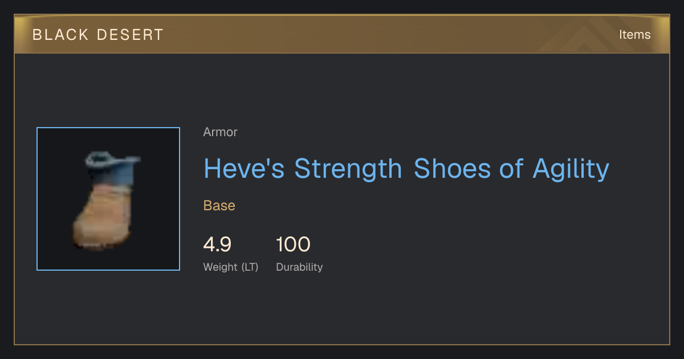Select the Heve's Strength Shoes of Agility title
The height and width of the screenshot is (359, 684).
(406, 169)
